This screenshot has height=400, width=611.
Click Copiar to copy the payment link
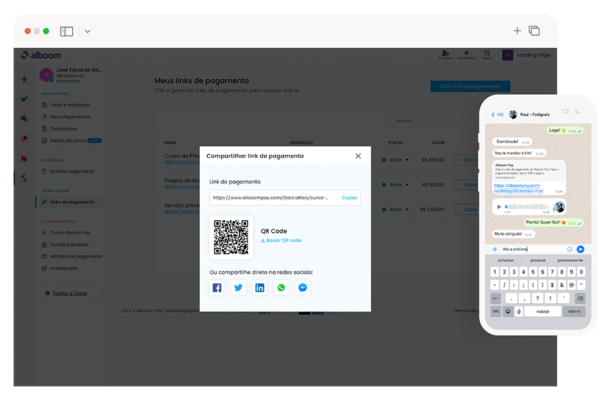point(349,198)
